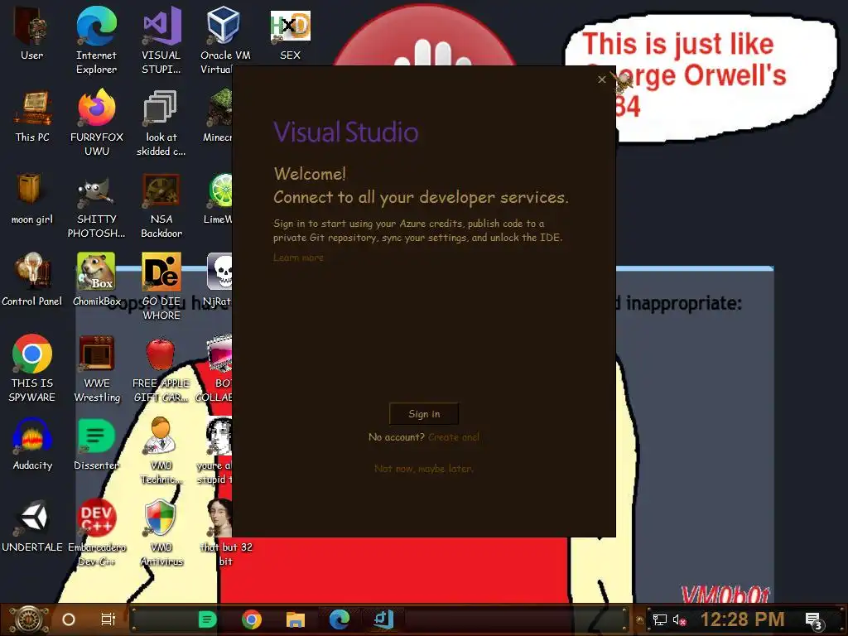Follow the Learn more link
This screenshot has height=636, width=848.
pos(298,258)
